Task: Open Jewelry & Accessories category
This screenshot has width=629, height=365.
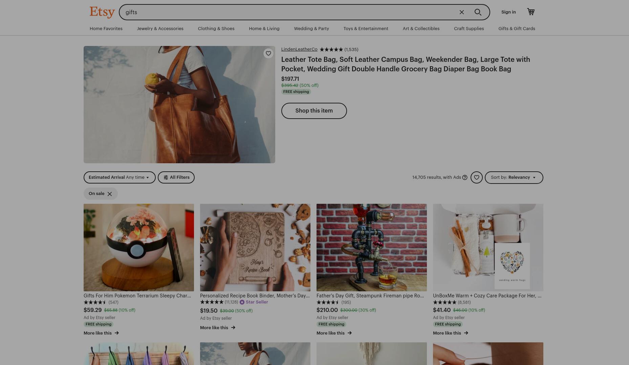Action: (x=160, y=29)
